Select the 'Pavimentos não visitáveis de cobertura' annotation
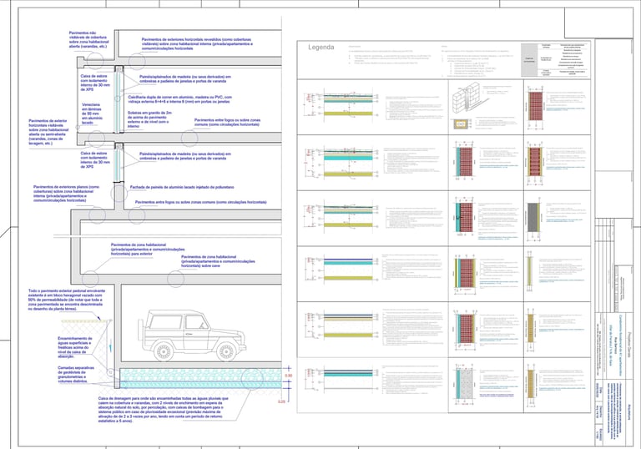The image size is (641, 449). pos(89,40)
